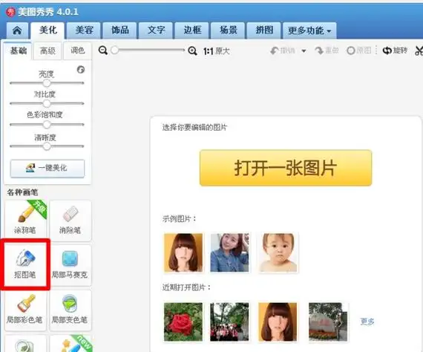Click the 原图 original image button
The image size is (423, 352).
pyautogui.click(x=358, y=50)
